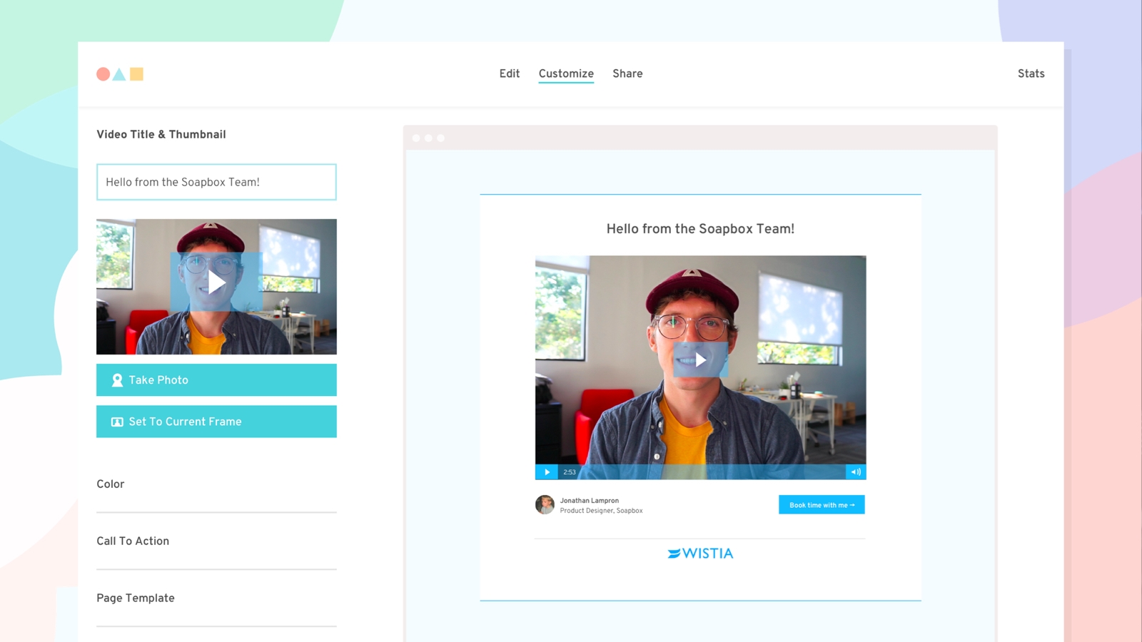
Task: Click the camera icon on Take Photo
Action: [x=117, y=380]
